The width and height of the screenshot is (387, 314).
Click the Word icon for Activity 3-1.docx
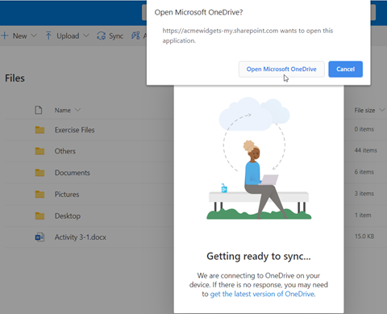pyautogui.click(x=40, y=237)
